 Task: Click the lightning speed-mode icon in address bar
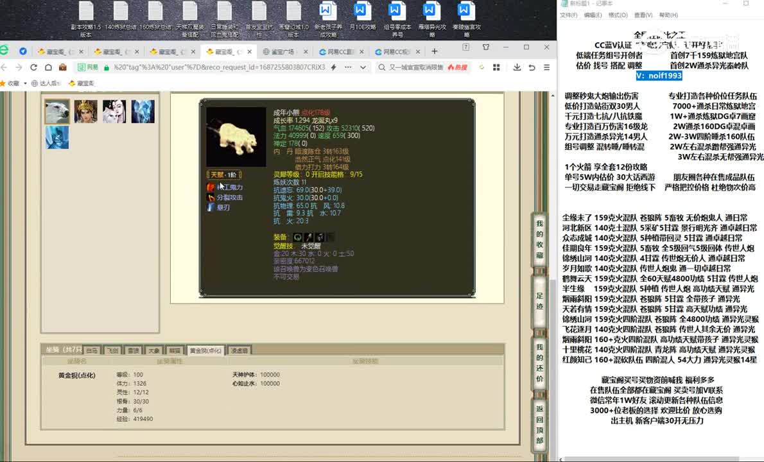[333, 67]
